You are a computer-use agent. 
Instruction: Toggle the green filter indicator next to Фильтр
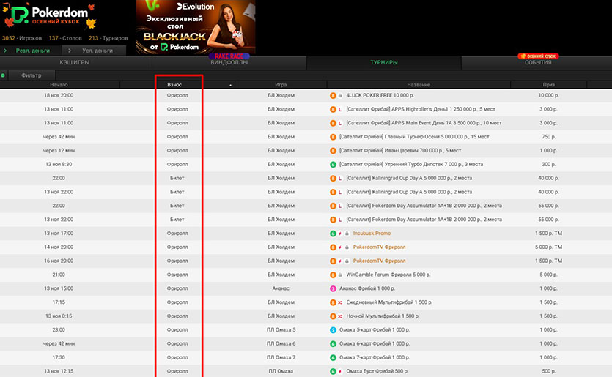coord(4,75)
